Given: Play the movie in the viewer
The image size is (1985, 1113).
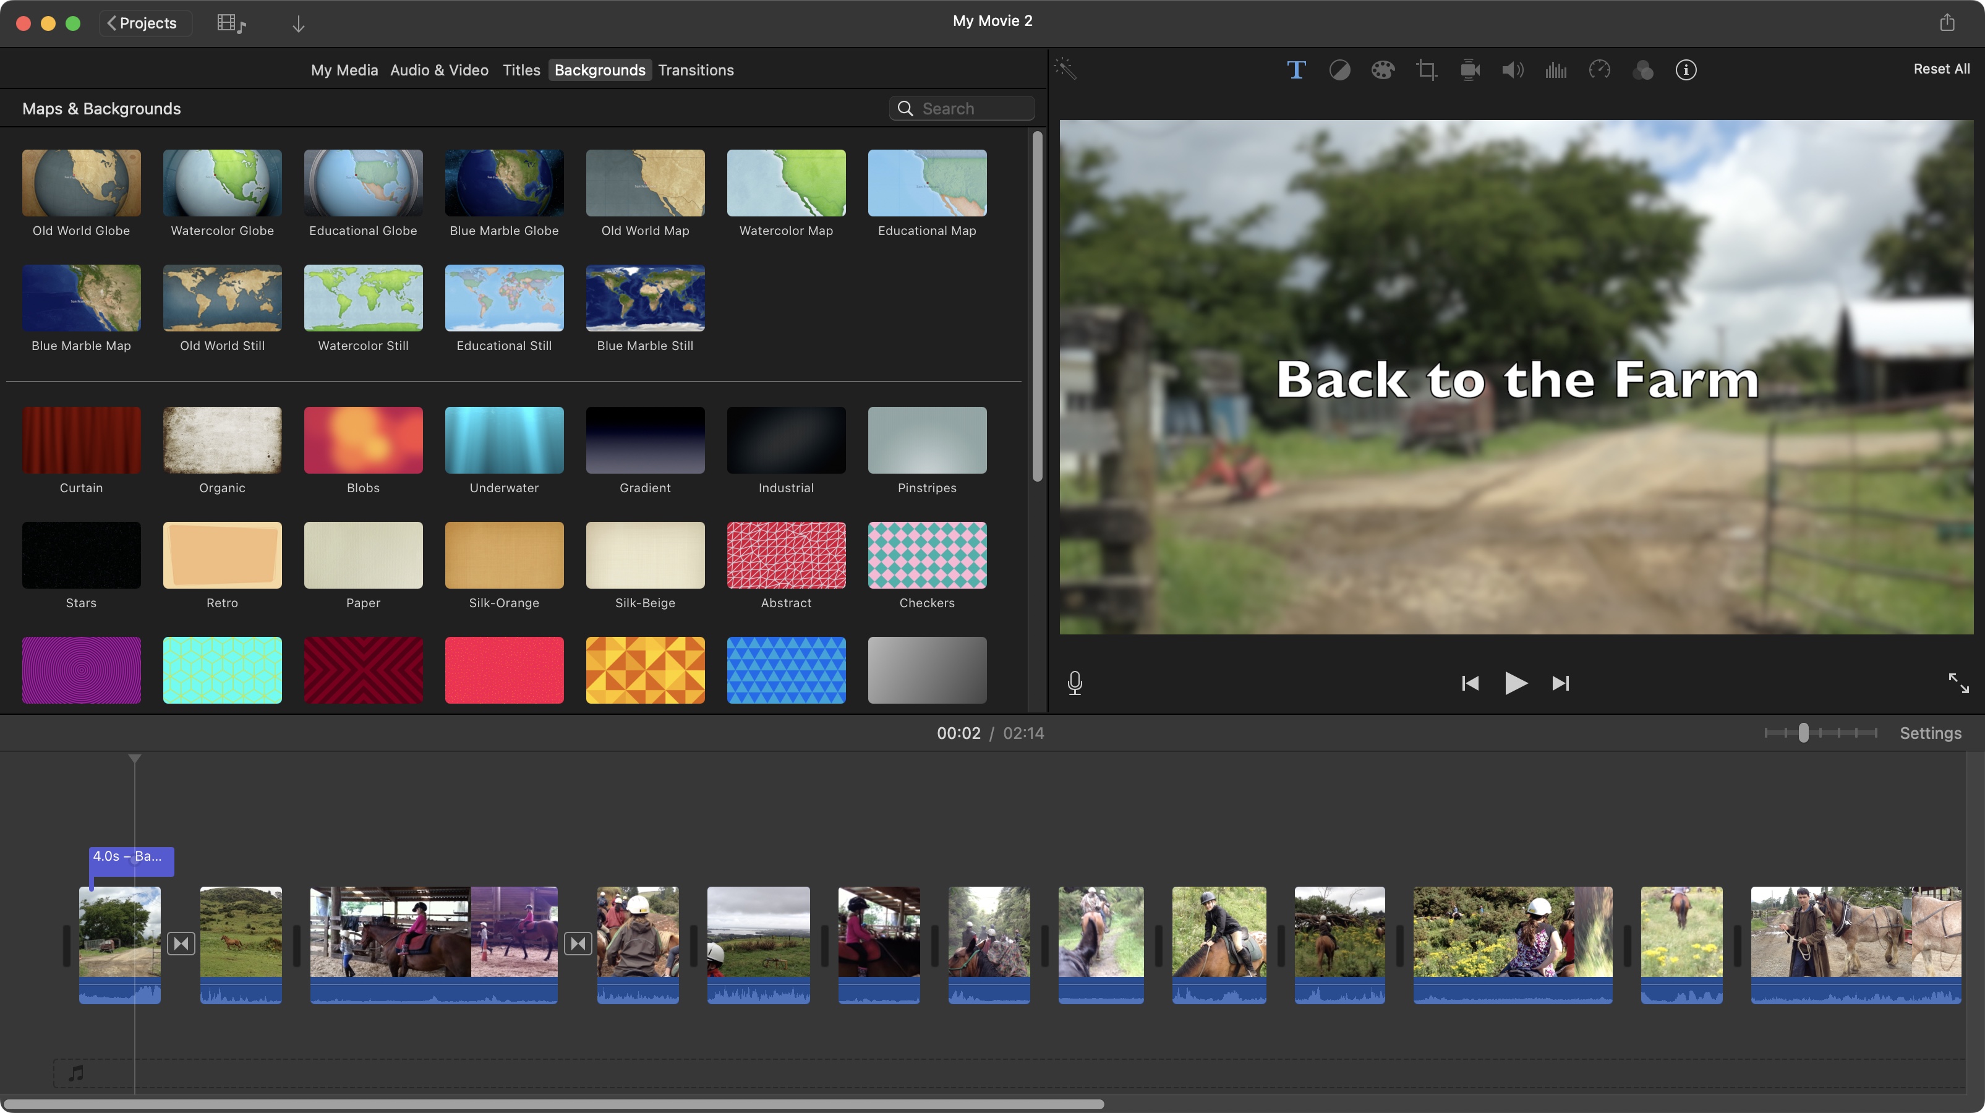Looking at the screenshot, I should [x=1515, y=683].
